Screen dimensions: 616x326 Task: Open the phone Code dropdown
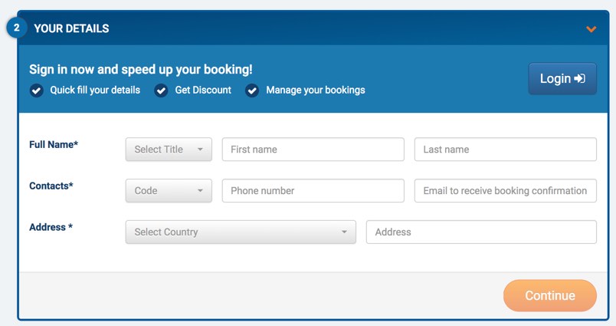(x=169, y=191)
